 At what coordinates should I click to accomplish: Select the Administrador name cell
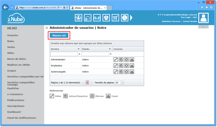(x=65, y=60)
